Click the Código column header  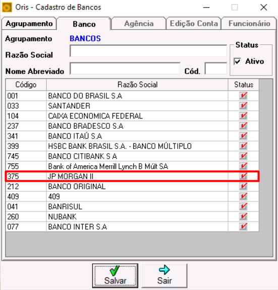point(26,85)
